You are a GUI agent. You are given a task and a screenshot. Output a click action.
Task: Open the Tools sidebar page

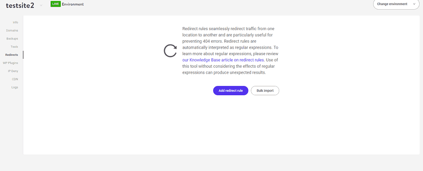click(14, 47)
